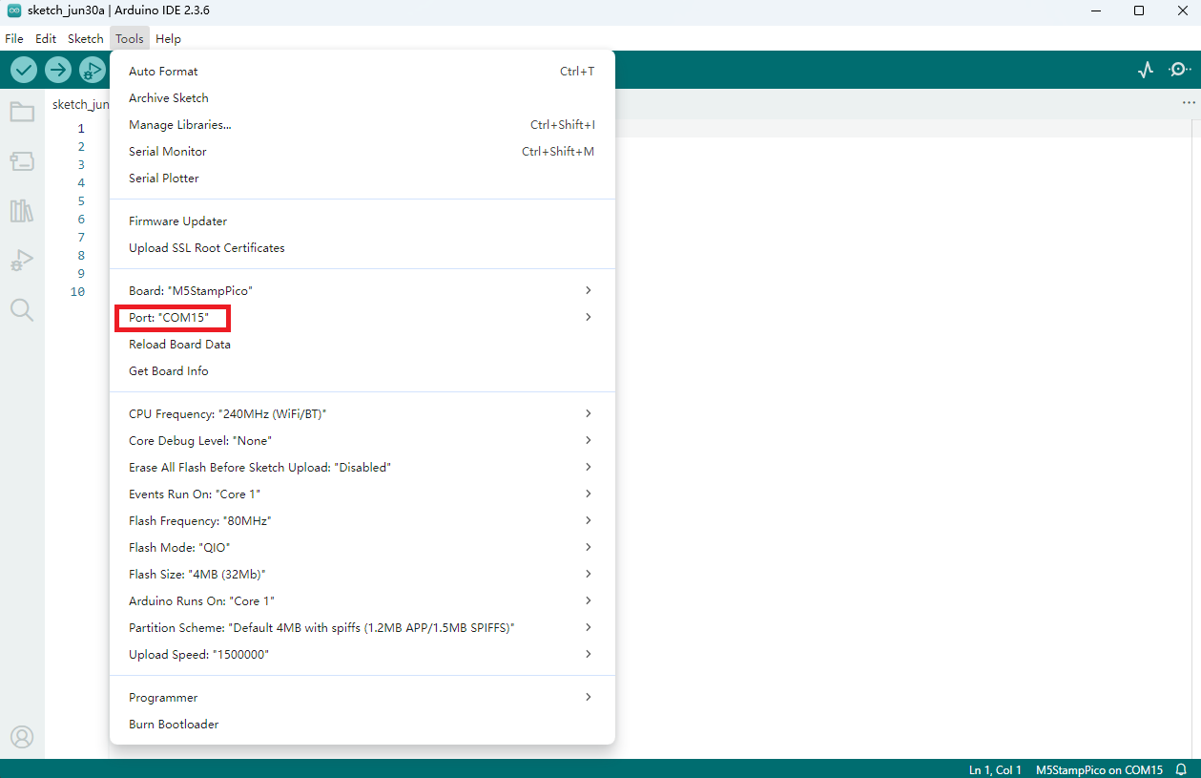Image resolution: width=1201 pixels, height=778 pixels.
Task: Open the Serial Plotter toolbar icon
Action: [x=1146, y=70]
